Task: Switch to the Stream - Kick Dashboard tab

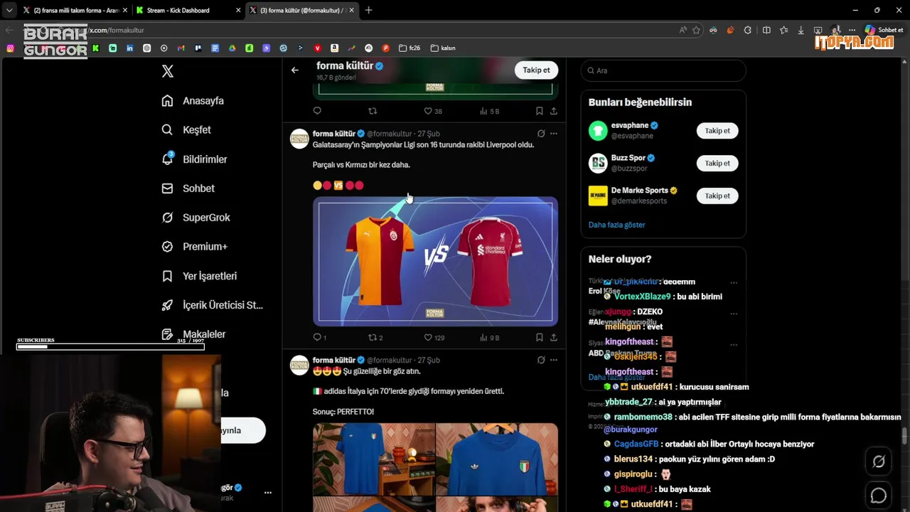Action: [187, 10]
